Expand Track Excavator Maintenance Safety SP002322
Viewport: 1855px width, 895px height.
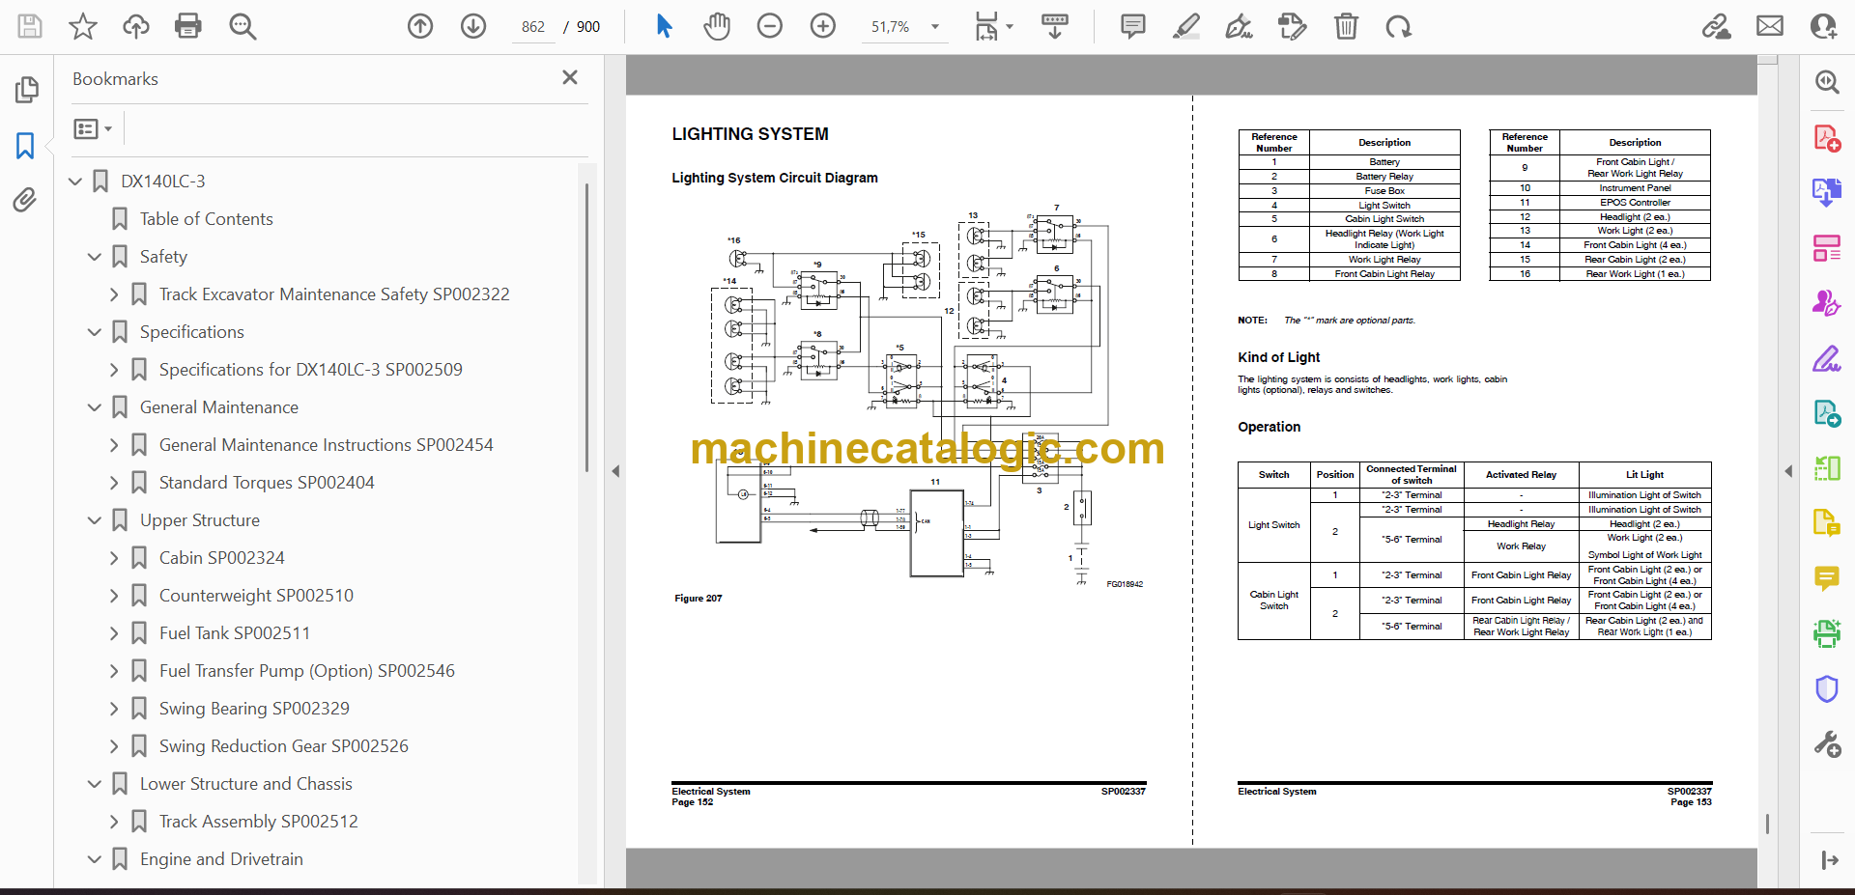(x=114, y=294)
